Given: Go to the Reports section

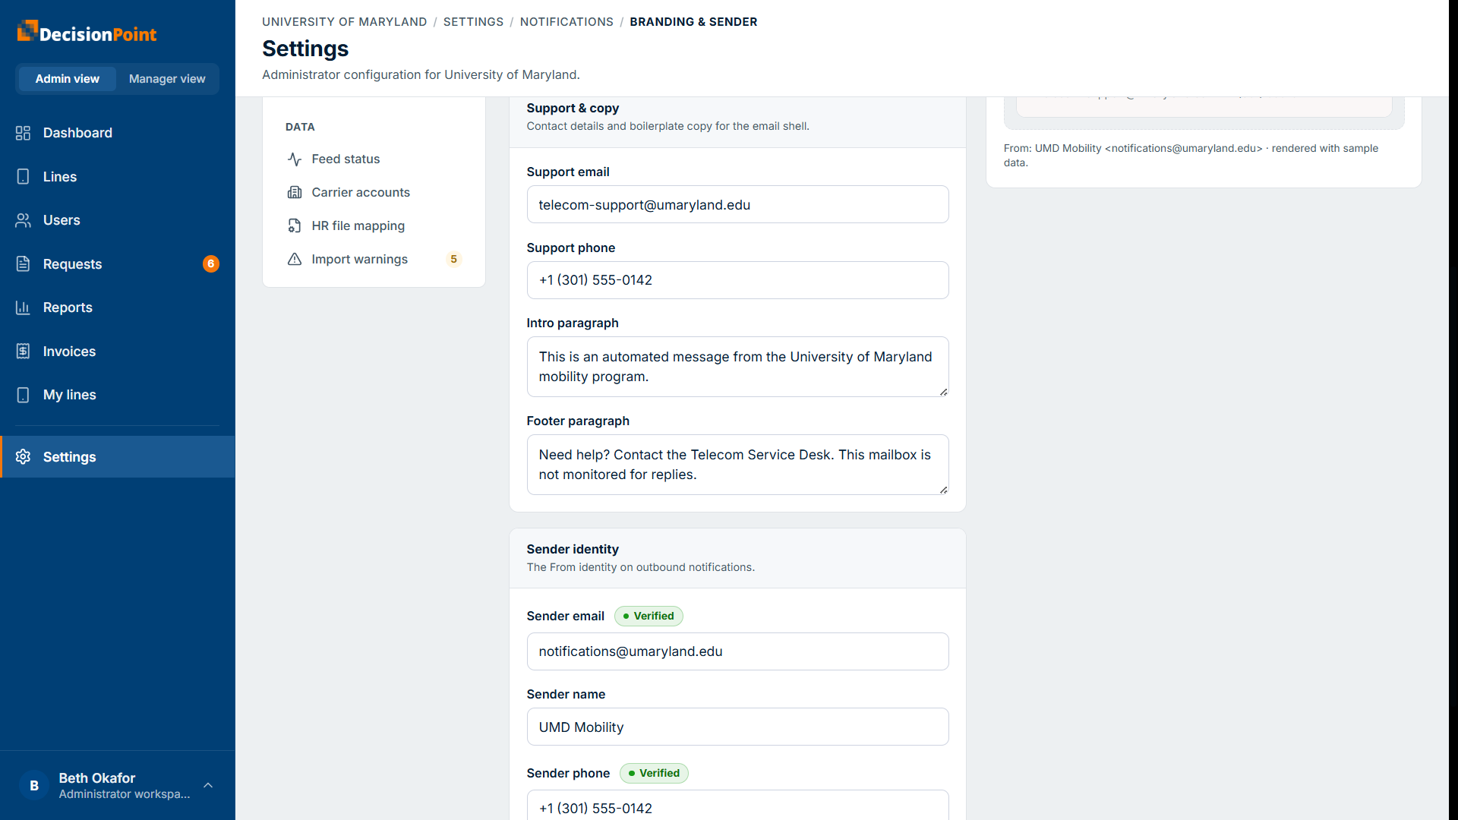Looking at the screenshot, I should coord(118,307).
